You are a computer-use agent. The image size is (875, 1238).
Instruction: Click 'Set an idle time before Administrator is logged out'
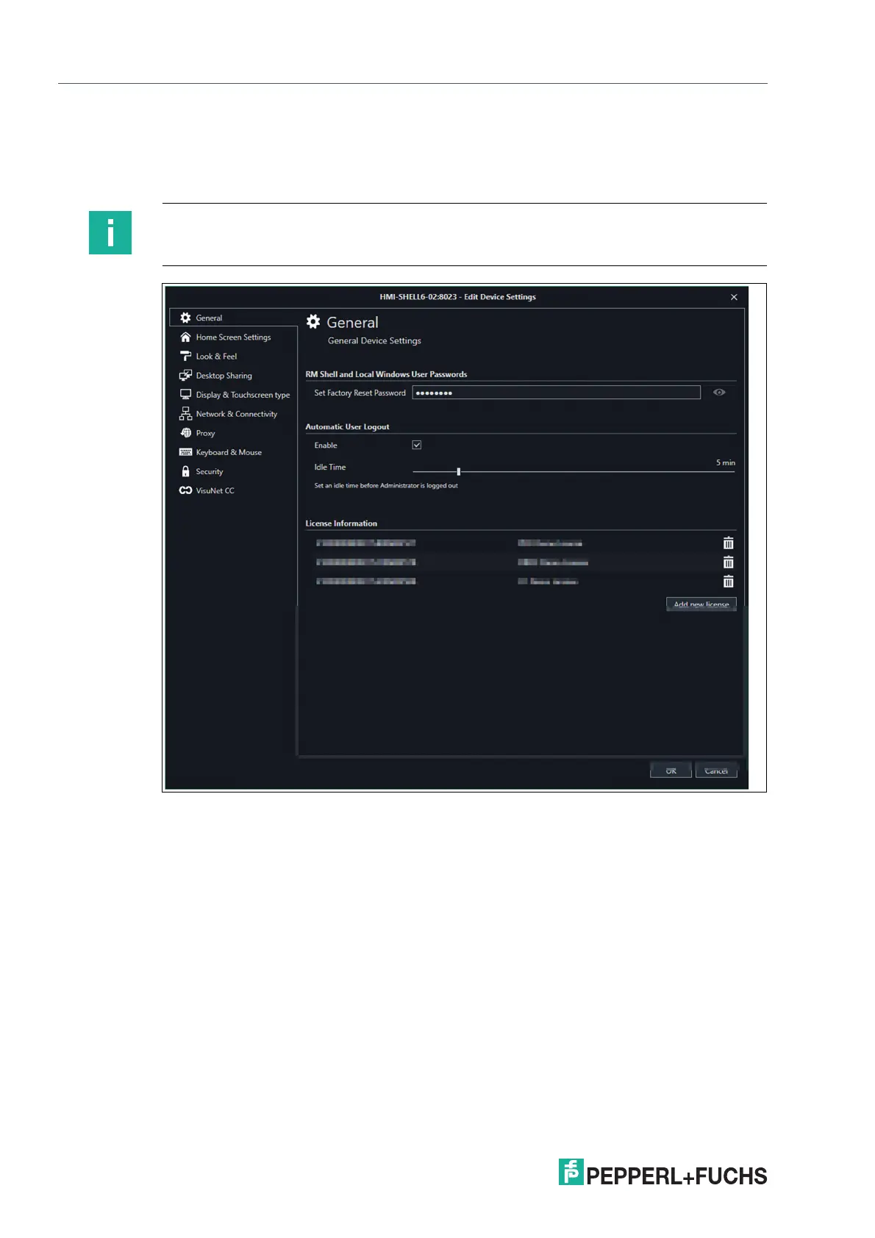point(386,485)
